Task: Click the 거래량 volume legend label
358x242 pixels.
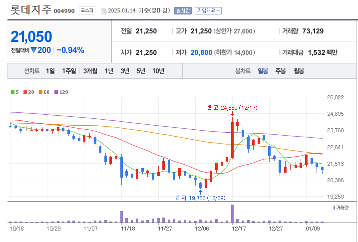Action: tap(342, 208)
